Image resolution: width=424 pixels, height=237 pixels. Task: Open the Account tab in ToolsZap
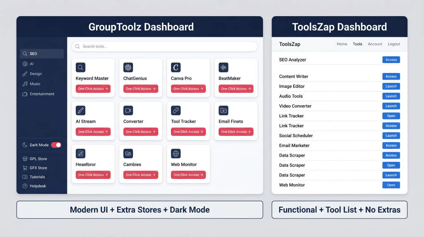pos(375,44)
